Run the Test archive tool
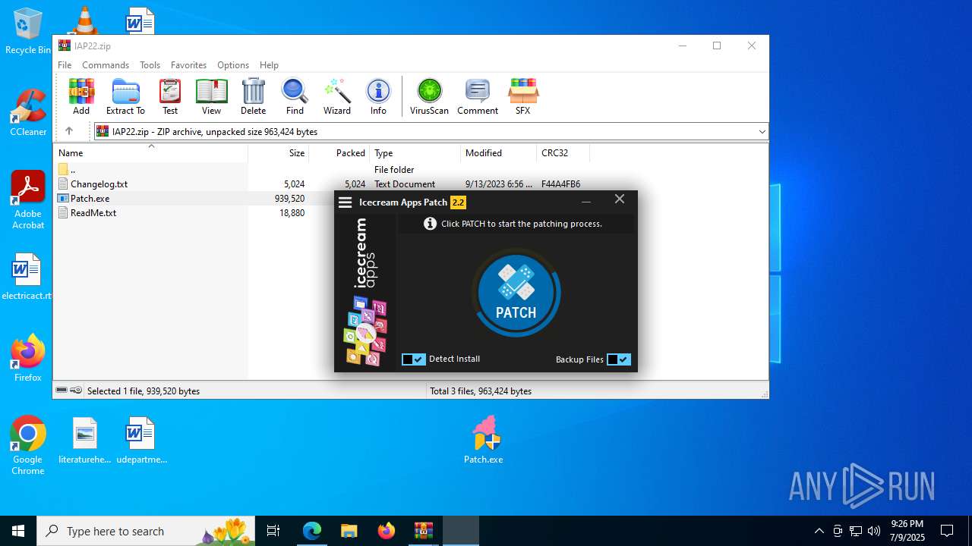The image size is (972, 546). pyautogui.click(x=170, y=96)
